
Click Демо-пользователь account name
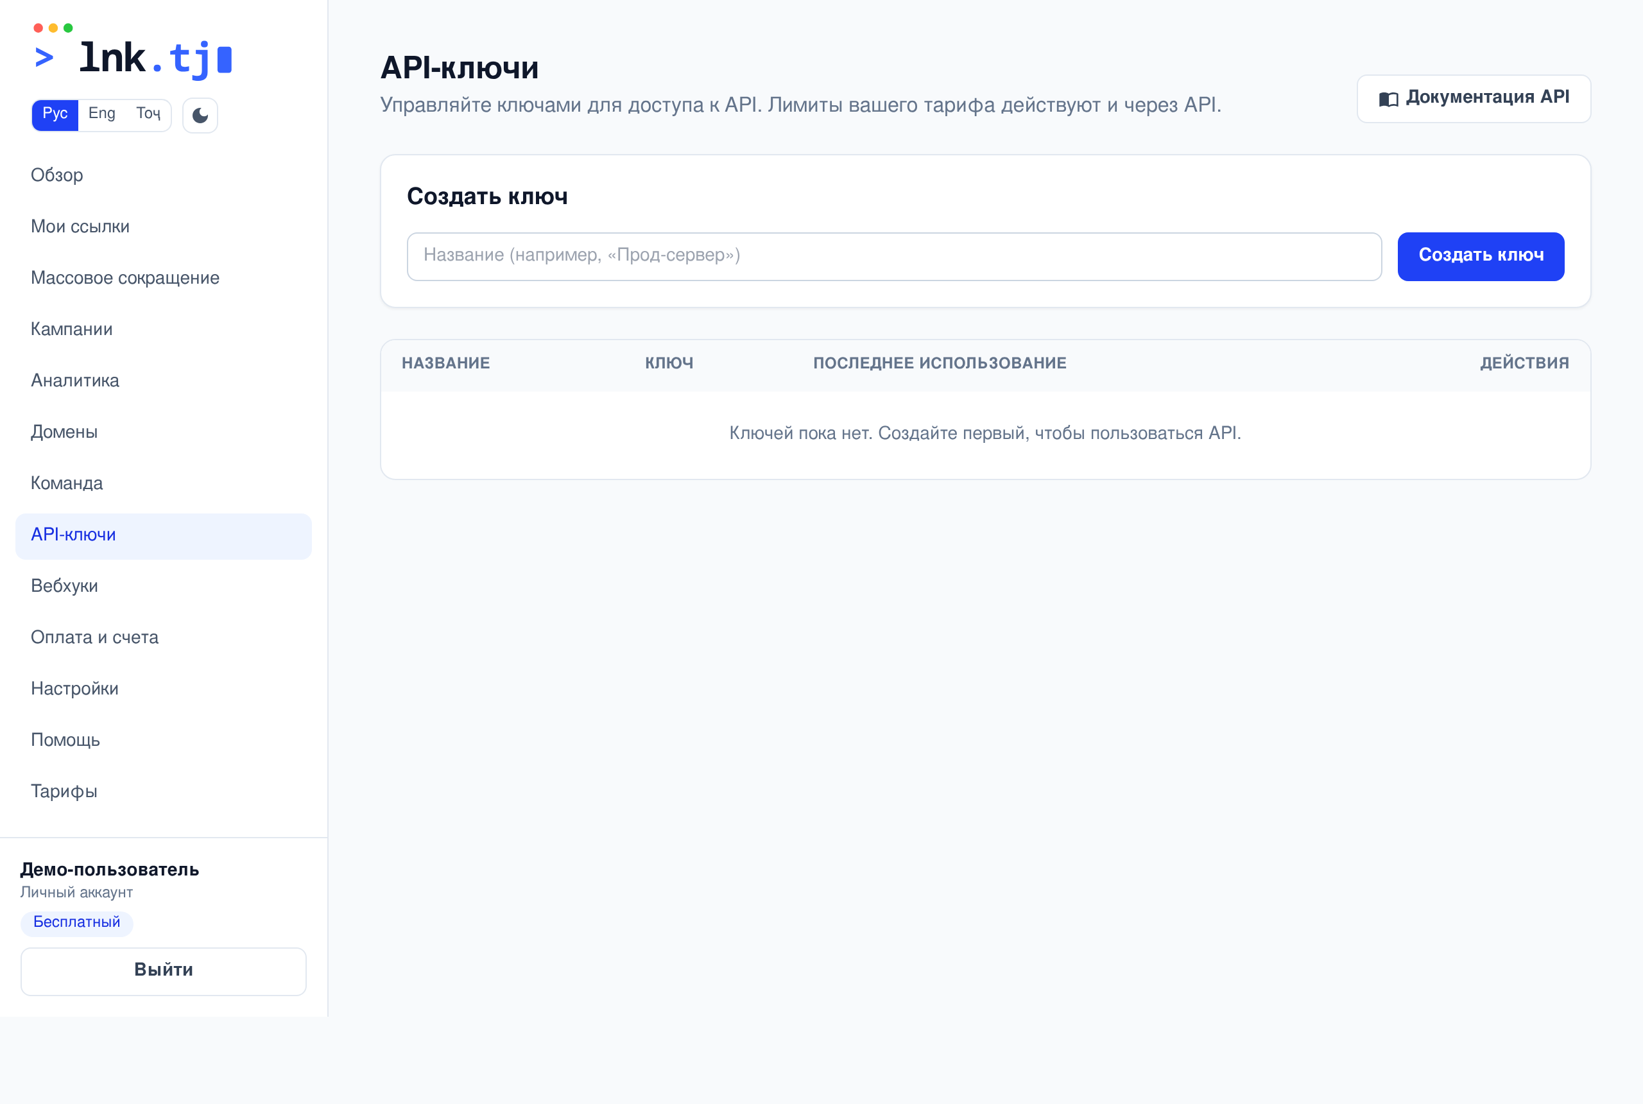[109, 870]
